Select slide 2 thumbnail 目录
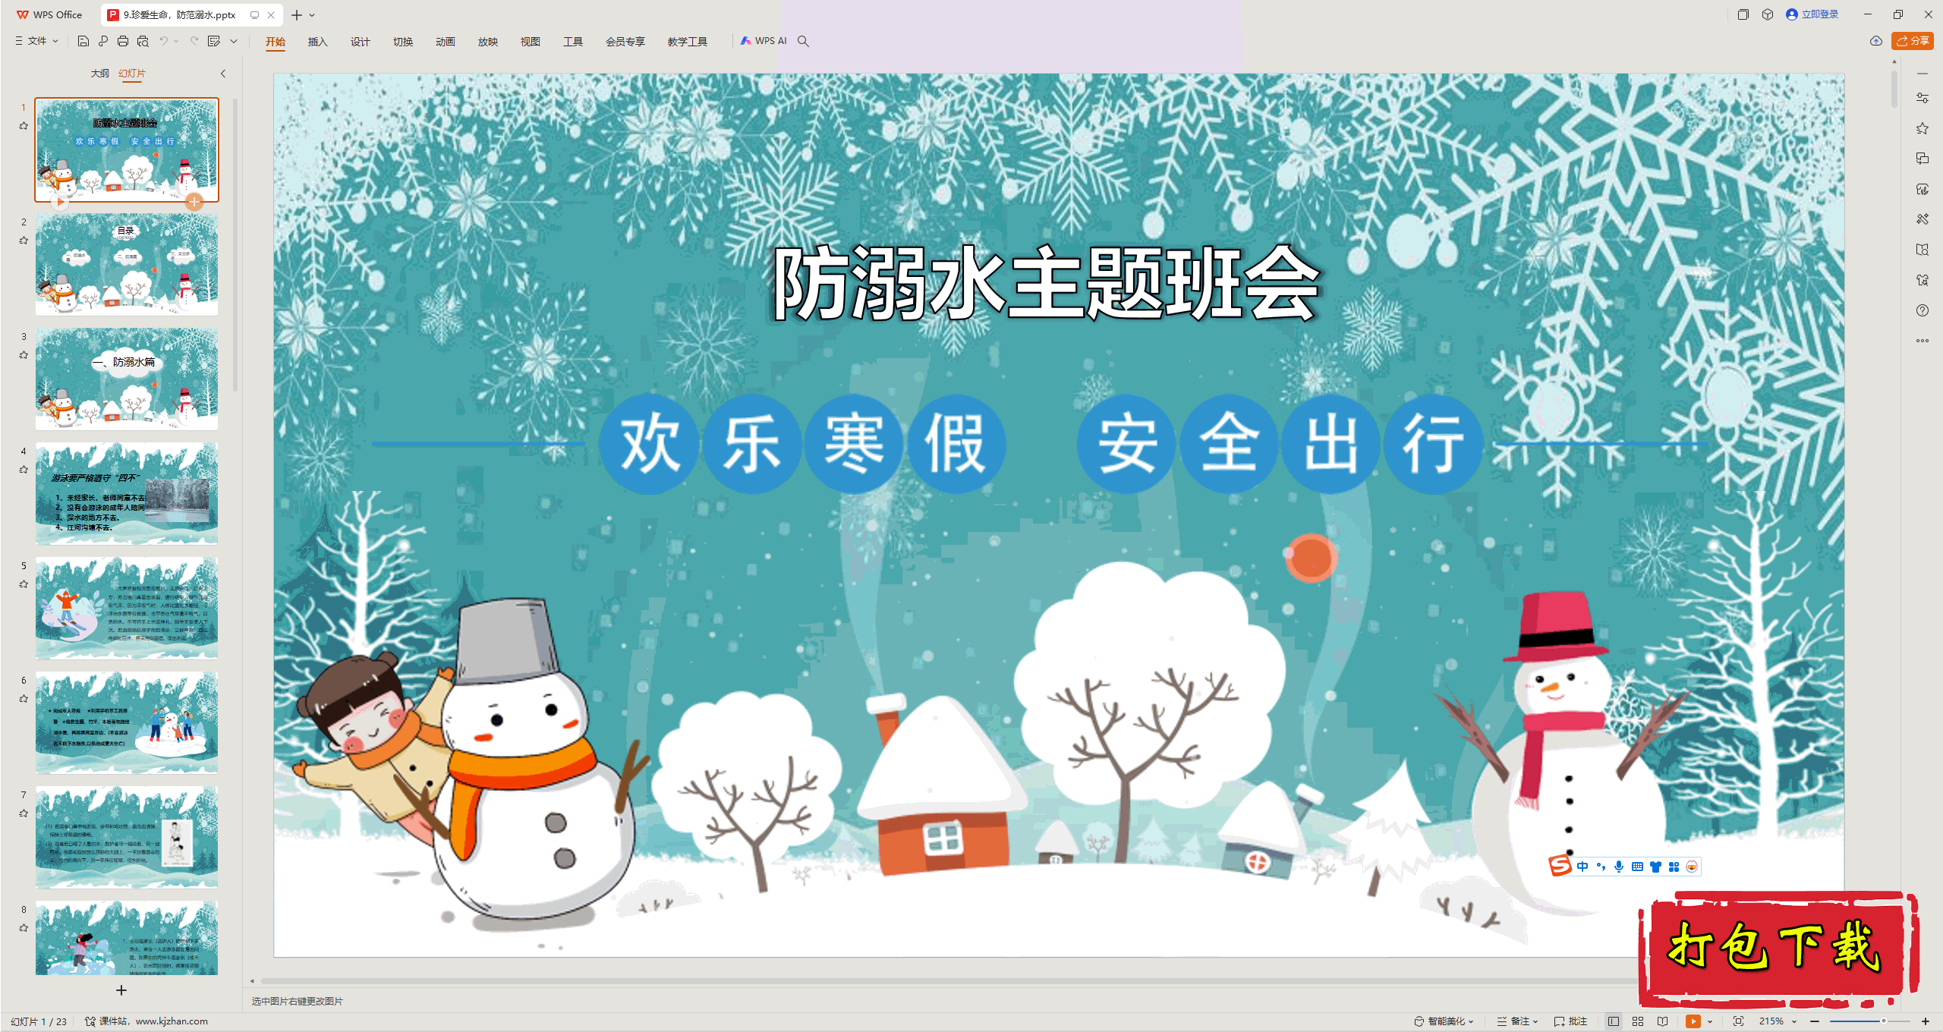Screen dimensions: 1943x1032 coord(127,265)
